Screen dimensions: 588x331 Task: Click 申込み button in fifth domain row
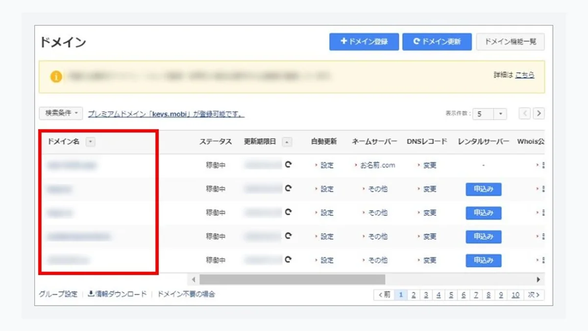[484, 260]
